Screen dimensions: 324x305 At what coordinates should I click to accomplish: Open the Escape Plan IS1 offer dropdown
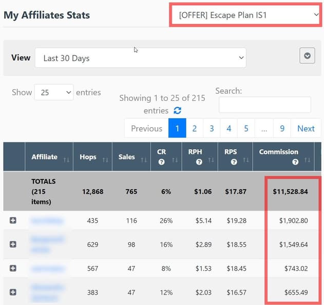245,15
